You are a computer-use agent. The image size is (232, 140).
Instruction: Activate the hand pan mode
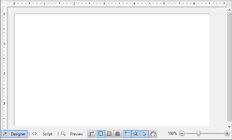click(x=153, y=134)
